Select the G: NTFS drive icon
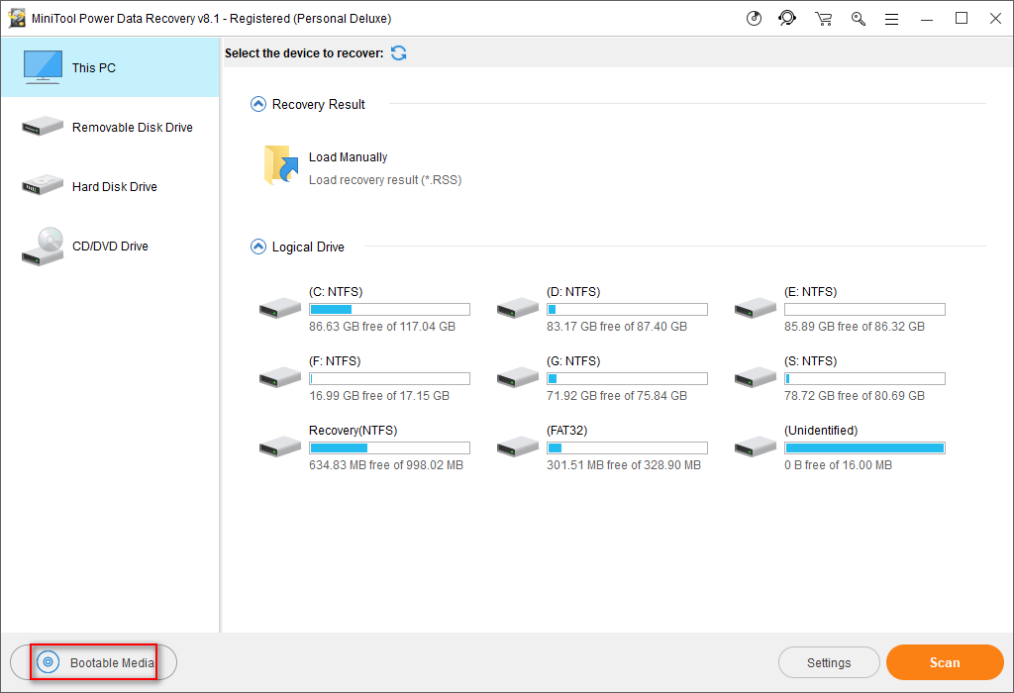Image resolution: width=1014 pixels, height=693 pixels. (x=517, y=377)
